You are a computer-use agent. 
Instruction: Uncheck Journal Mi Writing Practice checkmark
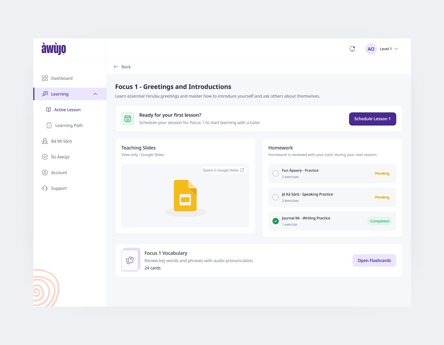click(276, 221)
